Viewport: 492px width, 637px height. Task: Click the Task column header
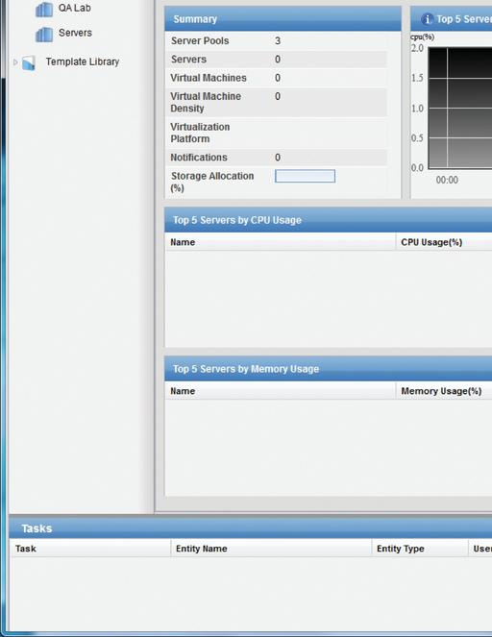pos(89,549)
